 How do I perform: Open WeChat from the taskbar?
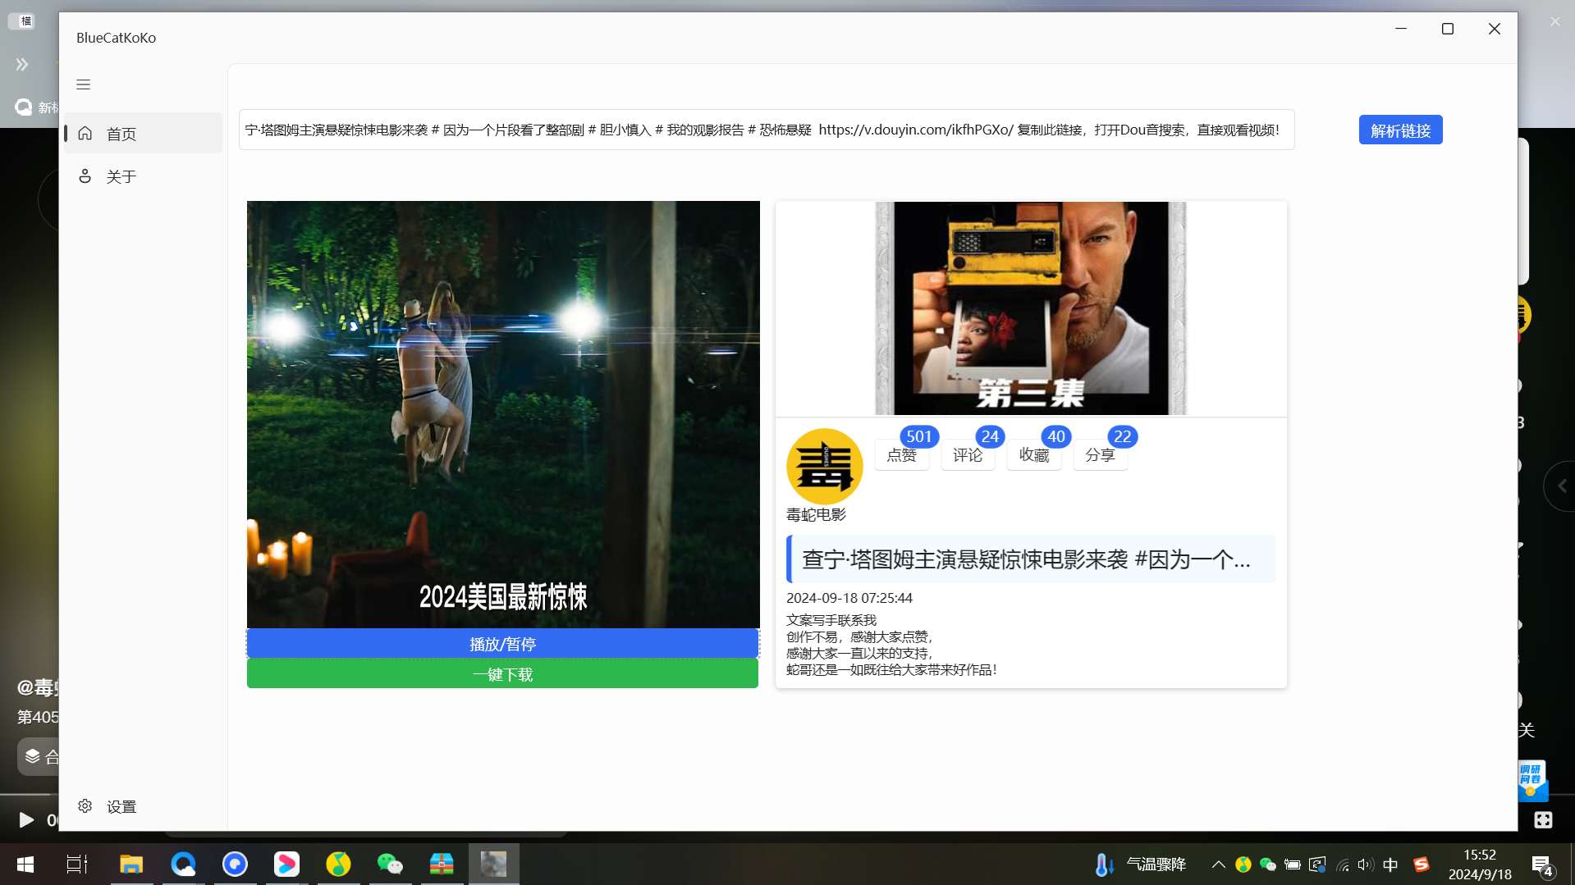tap(390, 864)
